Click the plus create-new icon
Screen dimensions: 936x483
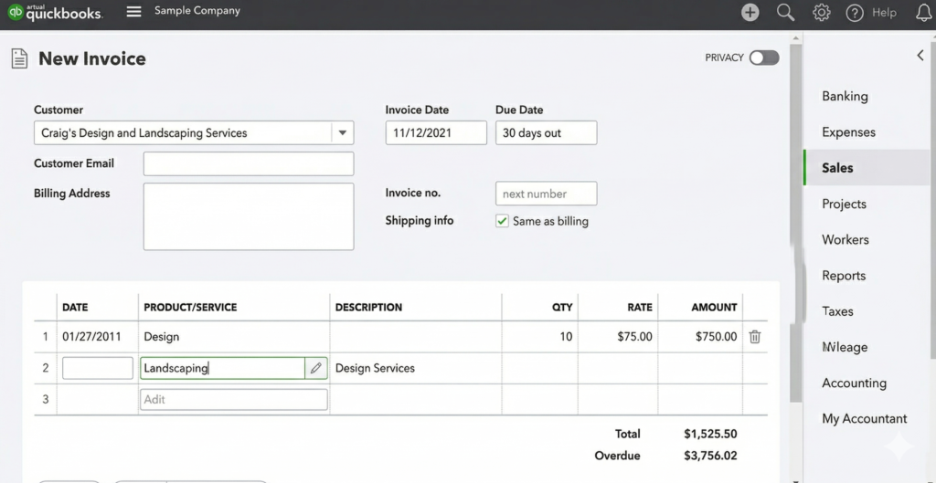coord(750,13)
